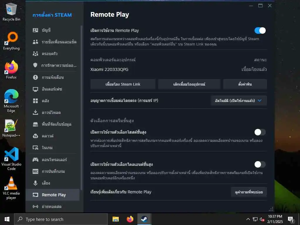Open the notification center icon
Image resolution: width=300 pixels, height=225 pixels.
point(291,219)
